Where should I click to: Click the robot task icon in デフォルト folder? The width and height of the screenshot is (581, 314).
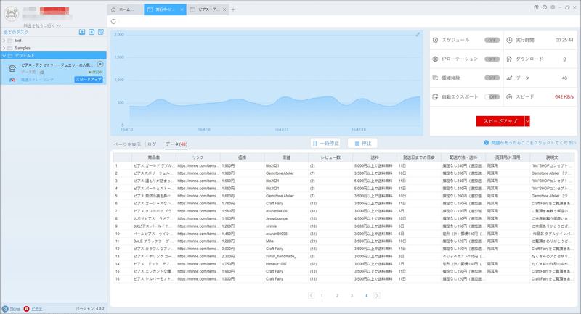[12, 67]
